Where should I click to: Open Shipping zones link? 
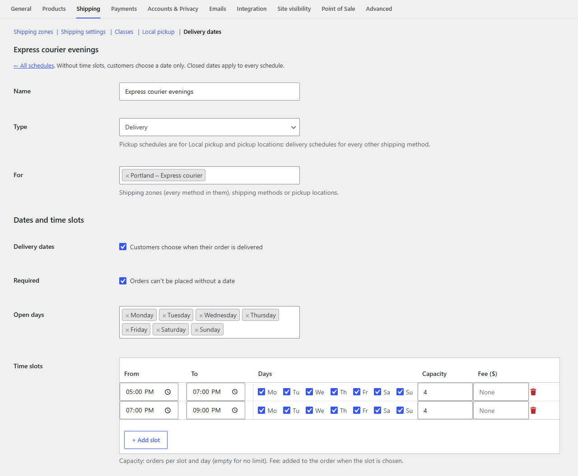tap(33, 32)
